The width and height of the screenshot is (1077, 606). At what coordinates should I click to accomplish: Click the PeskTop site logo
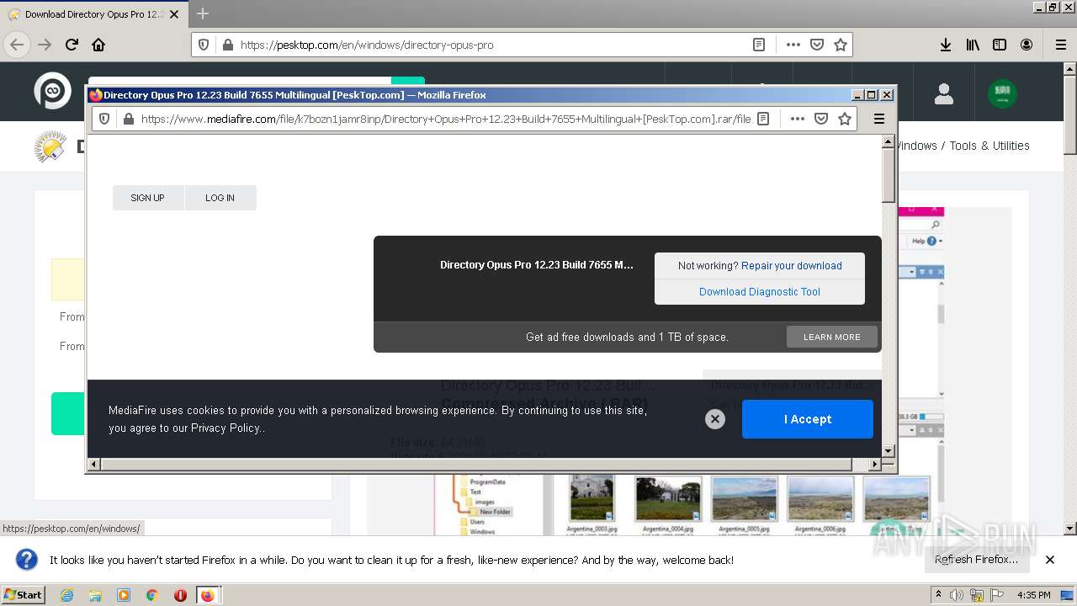click(52, 91)
